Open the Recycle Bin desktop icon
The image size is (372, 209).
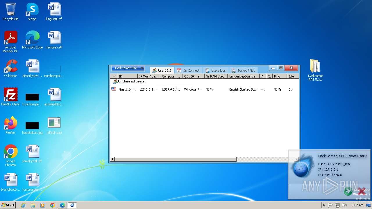(x=10, y=12)
